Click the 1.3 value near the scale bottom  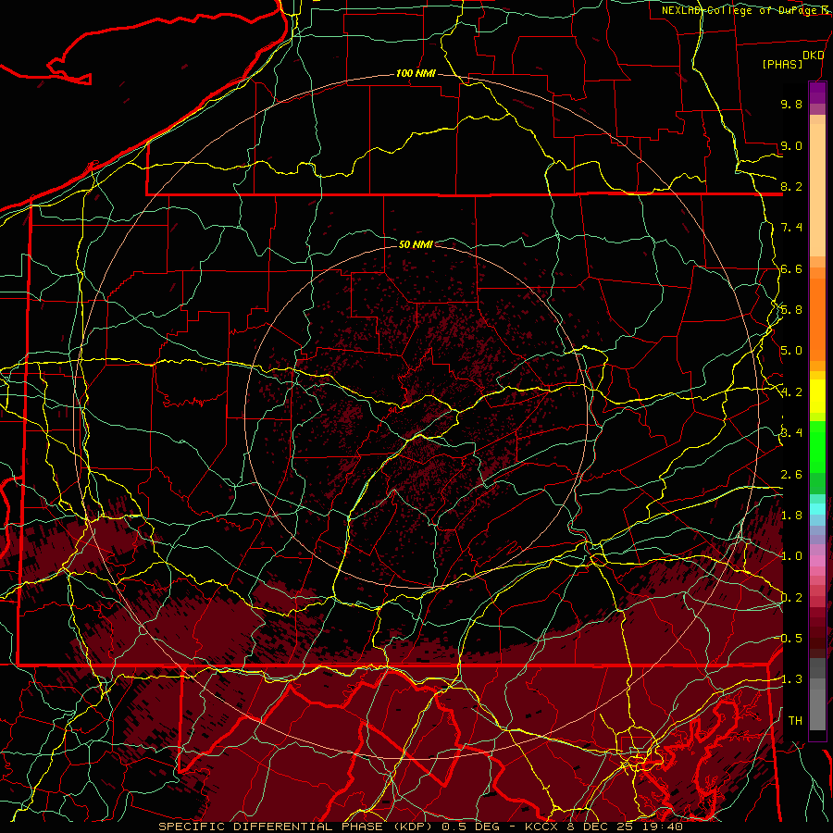[x=791, y=679]
